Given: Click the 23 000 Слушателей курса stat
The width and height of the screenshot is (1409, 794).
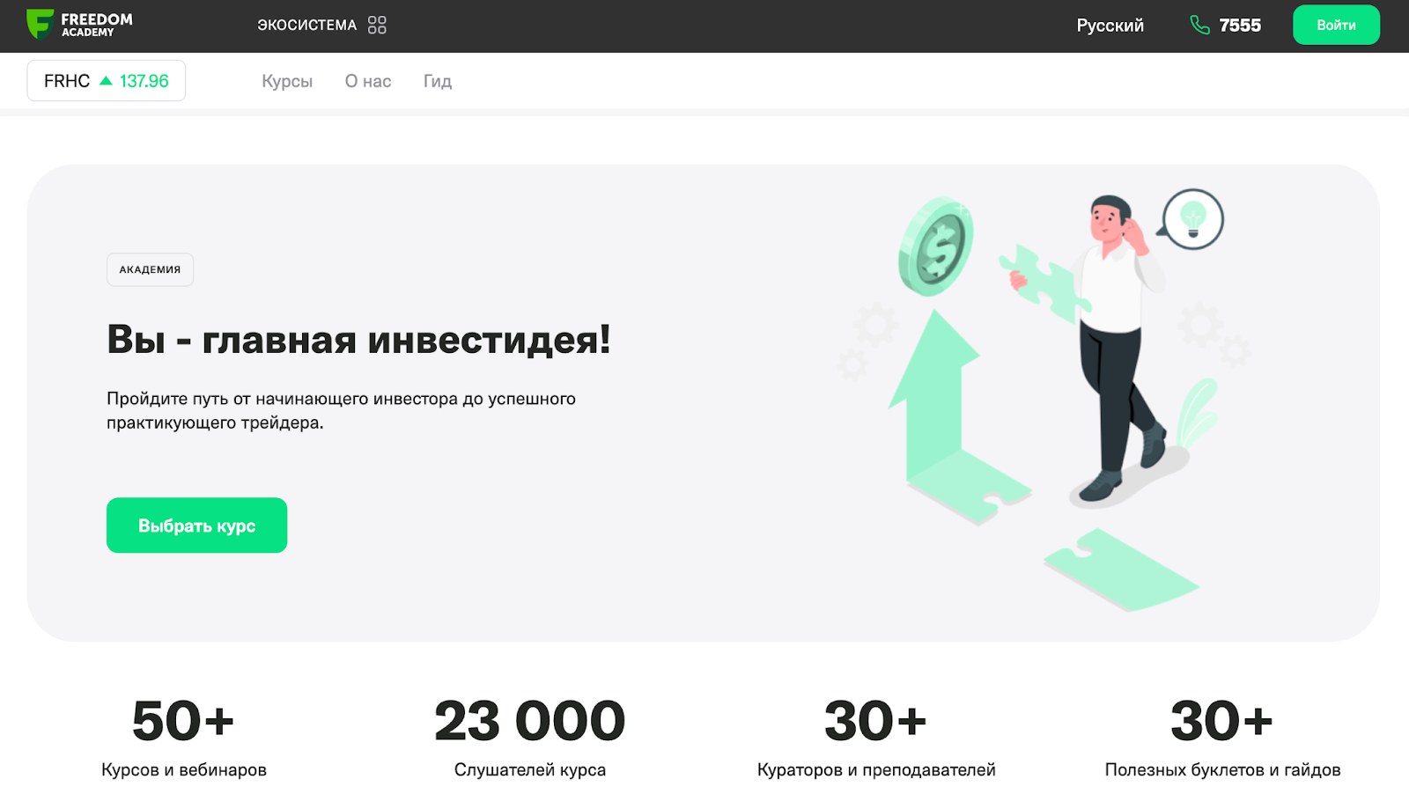Looking at the screenshot, I should coord(530,738).
